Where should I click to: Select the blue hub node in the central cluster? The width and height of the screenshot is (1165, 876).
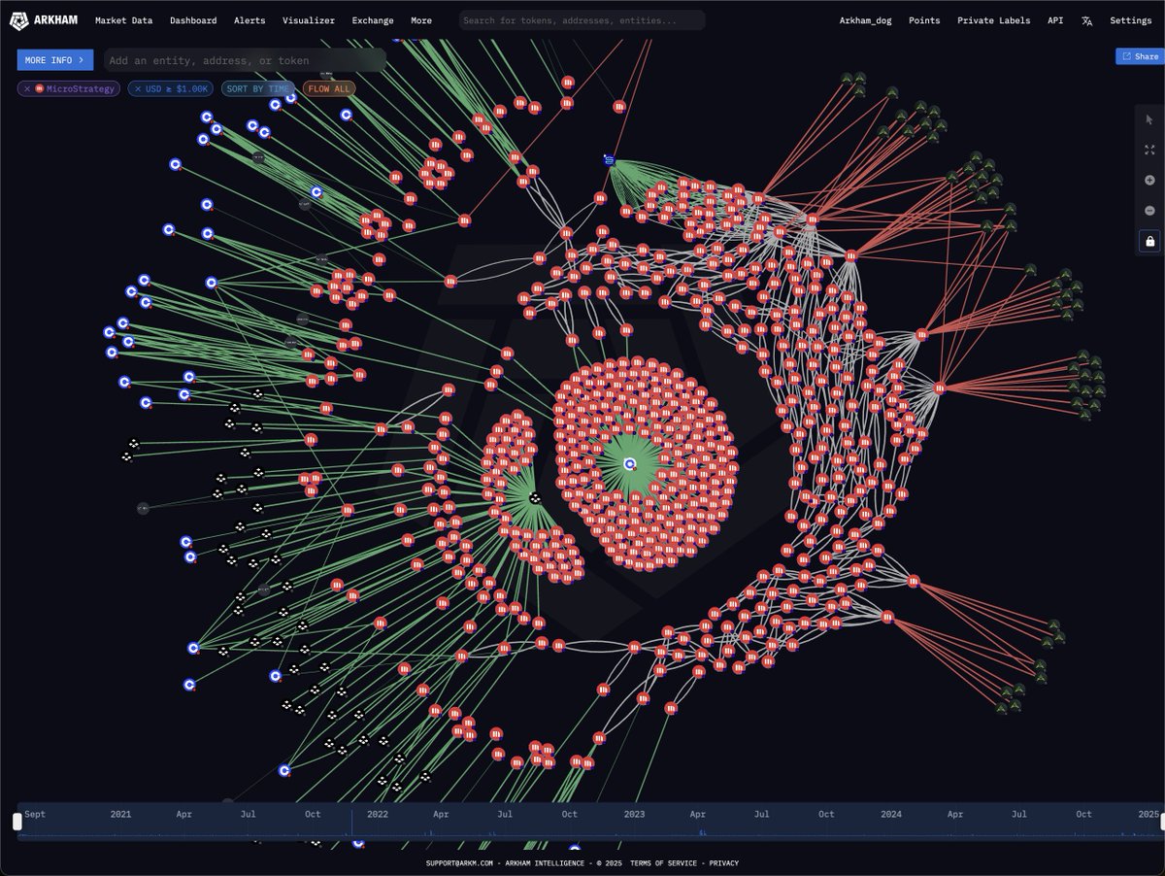[629, 464]
